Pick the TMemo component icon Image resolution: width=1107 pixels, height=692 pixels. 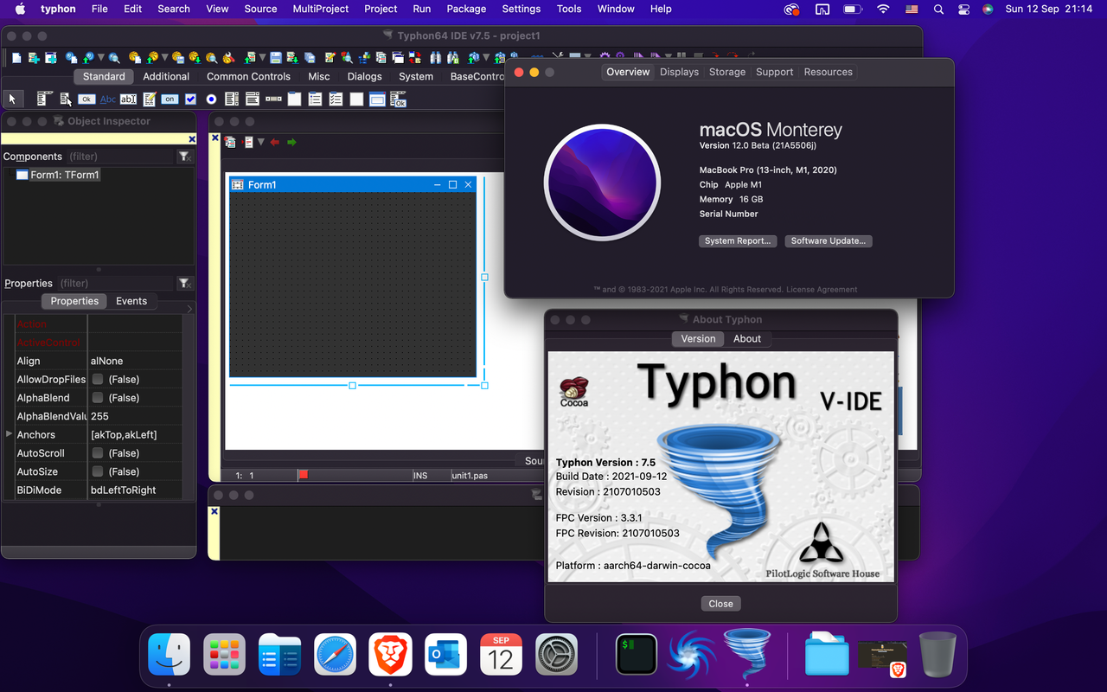pyautogui.click(x=149, y=99)
